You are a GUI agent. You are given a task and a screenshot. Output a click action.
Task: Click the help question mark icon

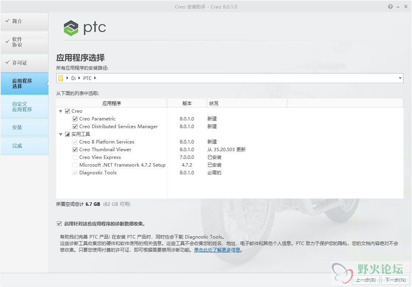point(390,7)
